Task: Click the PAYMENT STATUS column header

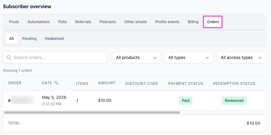Action: click(x=186, y=84)
